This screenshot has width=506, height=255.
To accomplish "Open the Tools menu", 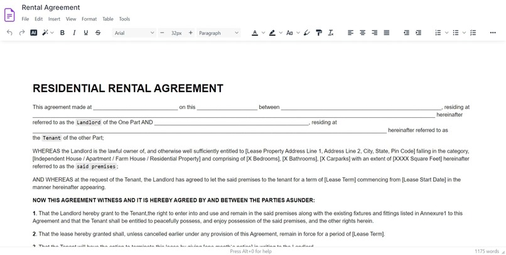I will (x=124, y=19).
